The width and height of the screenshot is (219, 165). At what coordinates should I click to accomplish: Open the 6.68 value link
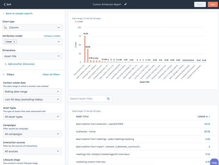208,139
